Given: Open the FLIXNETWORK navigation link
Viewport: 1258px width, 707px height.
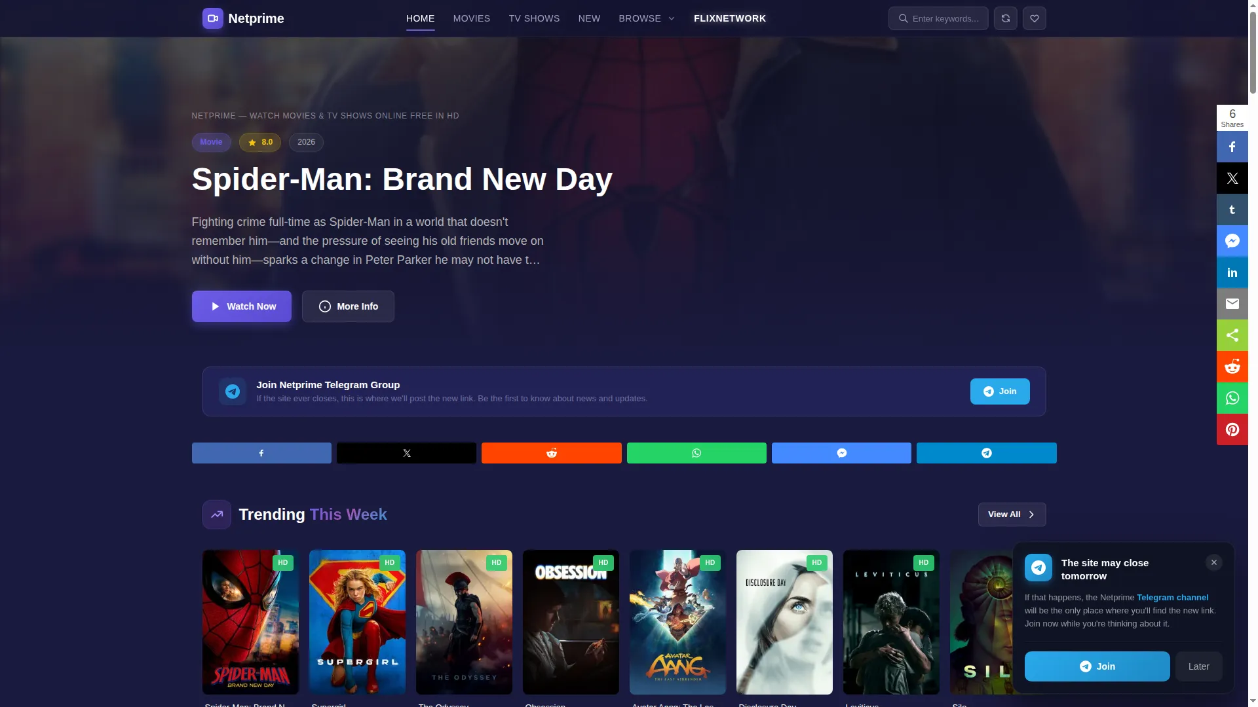Looking at the screenshot, I should (x=729, y=18).
